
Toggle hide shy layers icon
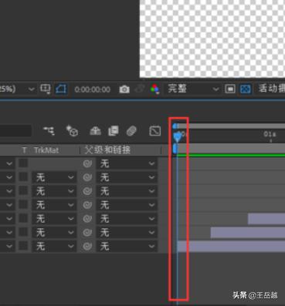(x=95, y=131)
